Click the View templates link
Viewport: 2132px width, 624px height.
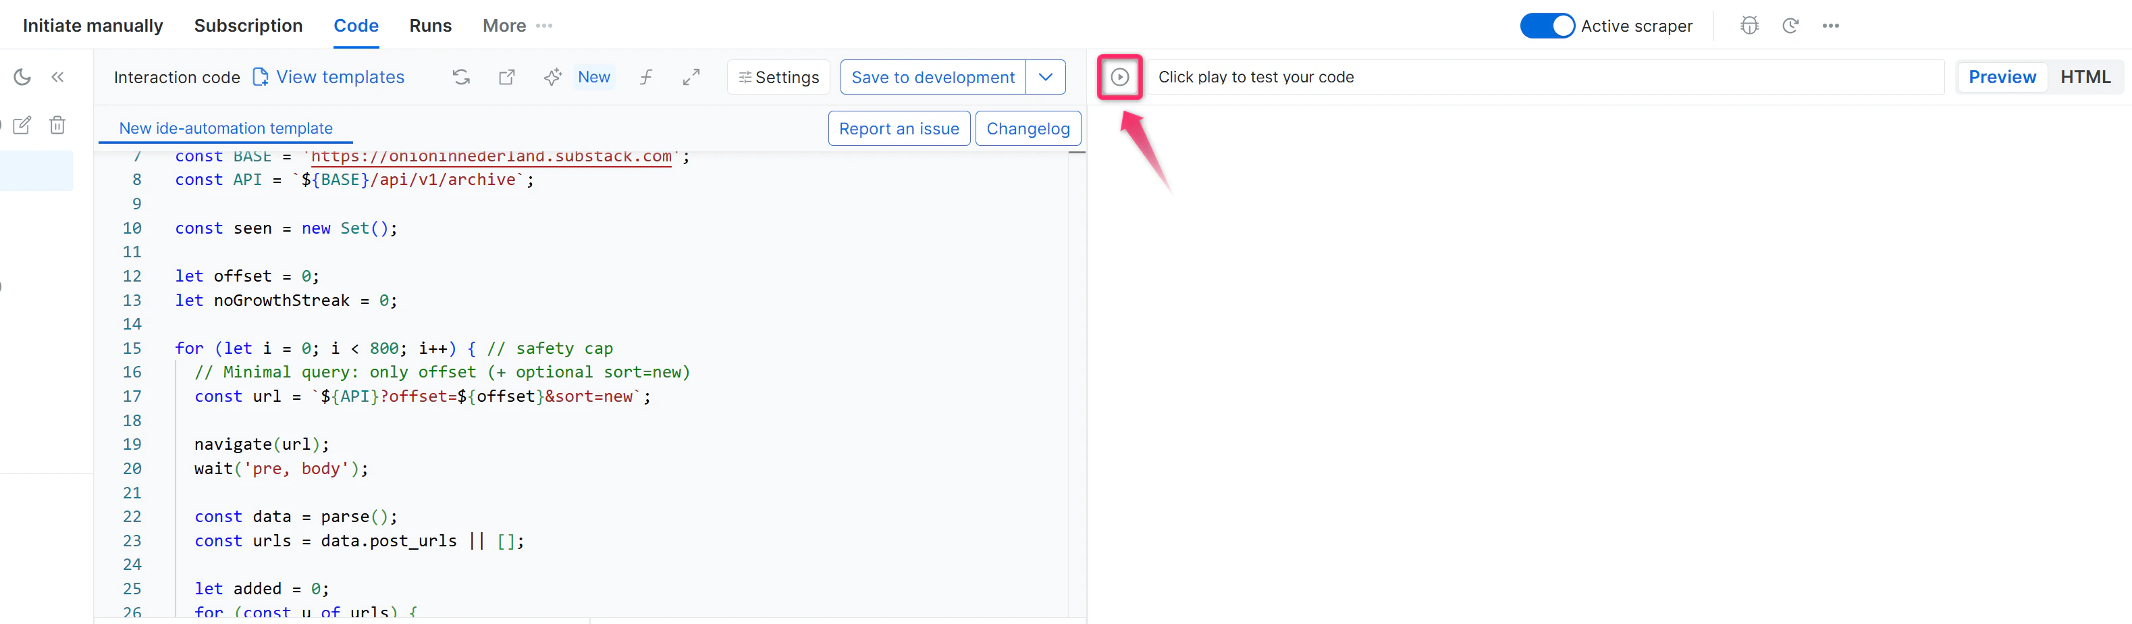pos(340,77)
